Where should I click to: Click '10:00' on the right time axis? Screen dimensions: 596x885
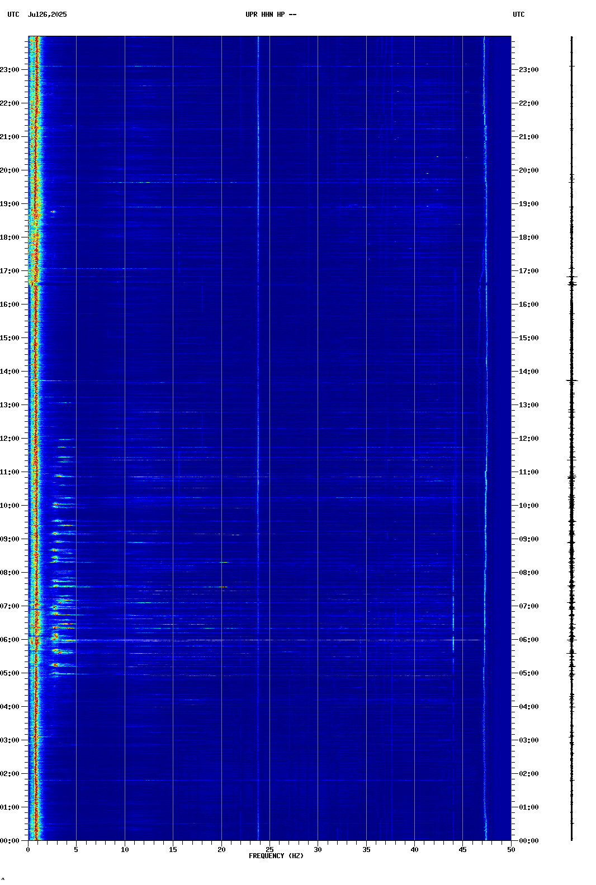click(529, 506)
